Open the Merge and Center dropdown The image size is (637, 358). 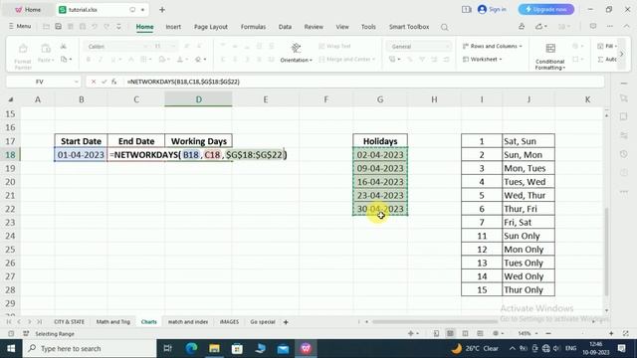(346, 60)
